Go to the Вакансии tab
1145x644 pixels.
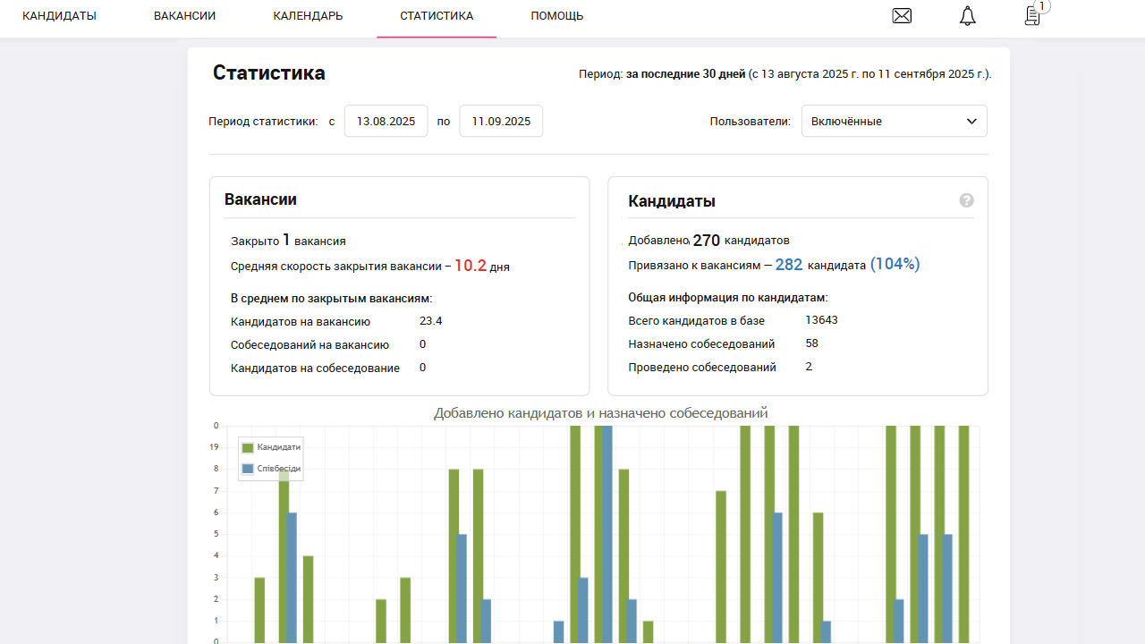pyautogui.click(x=184, y=16)
